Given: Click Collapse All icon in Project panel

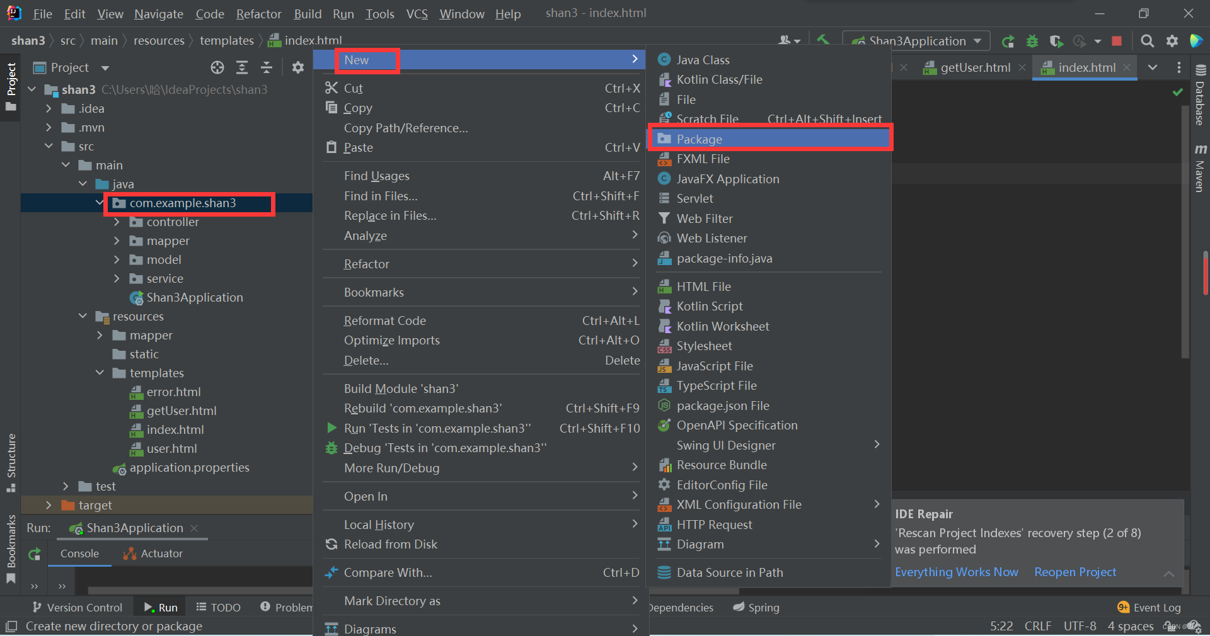Looking at the screenshot, I should (x=267, y=67).
